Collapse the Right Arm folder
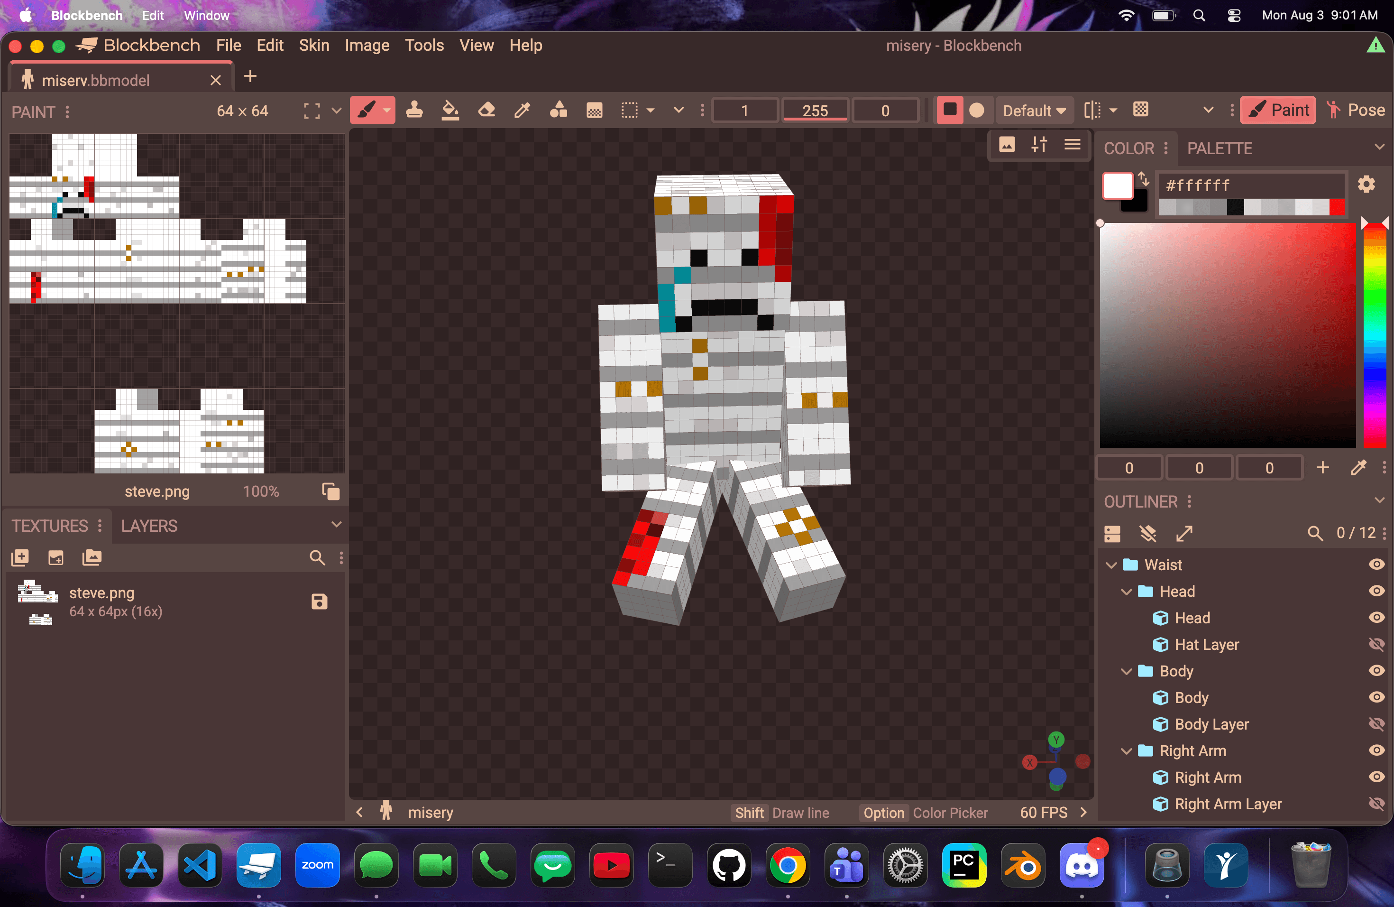 [x=1126, y=751]
